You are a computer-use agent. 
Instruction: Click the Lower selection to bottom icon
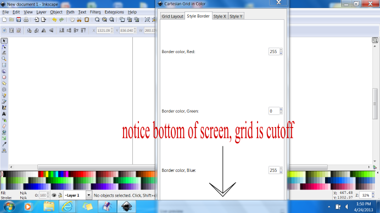tap(62, 31)
